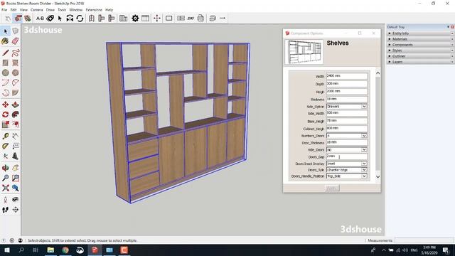Screen dimensions: 455x256
Task: Select the Scale tool
Action: [5, 124]
